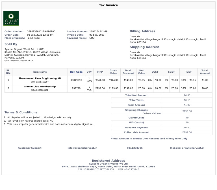The image size is (217, 190).
Task: Click the IGST column header
Action: pyautogui.click(x=188, y=72)
